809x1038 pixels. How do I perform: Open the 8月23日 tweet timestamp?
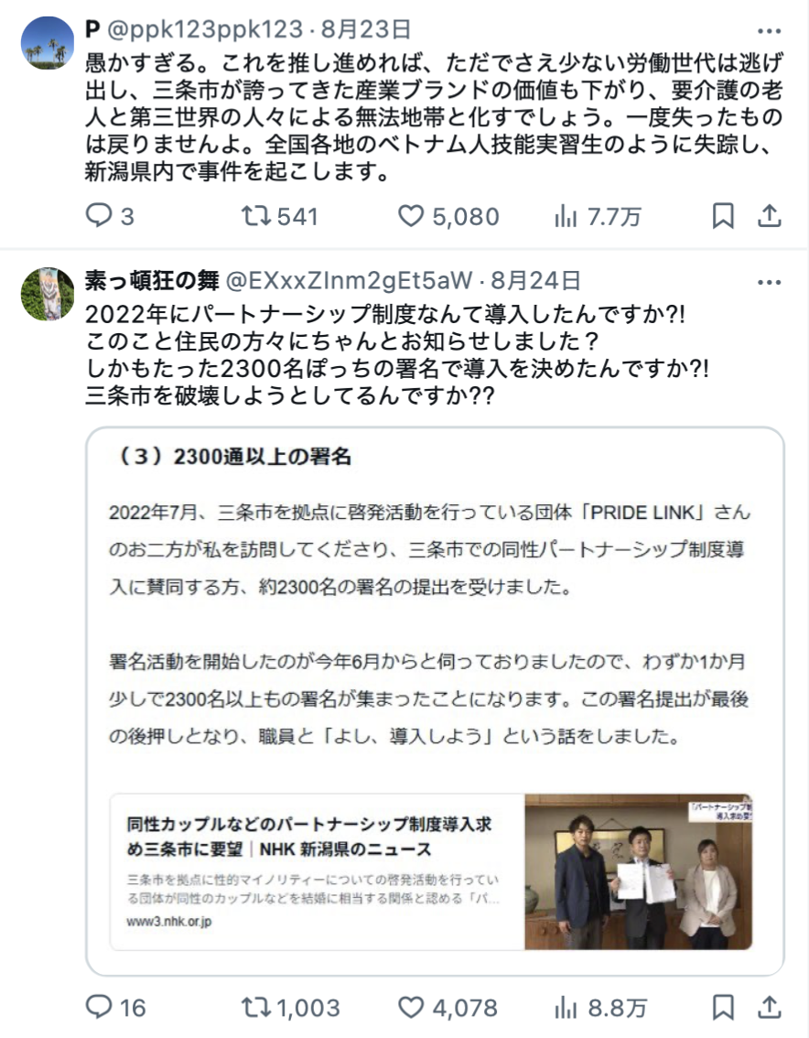tap(365, 29)
